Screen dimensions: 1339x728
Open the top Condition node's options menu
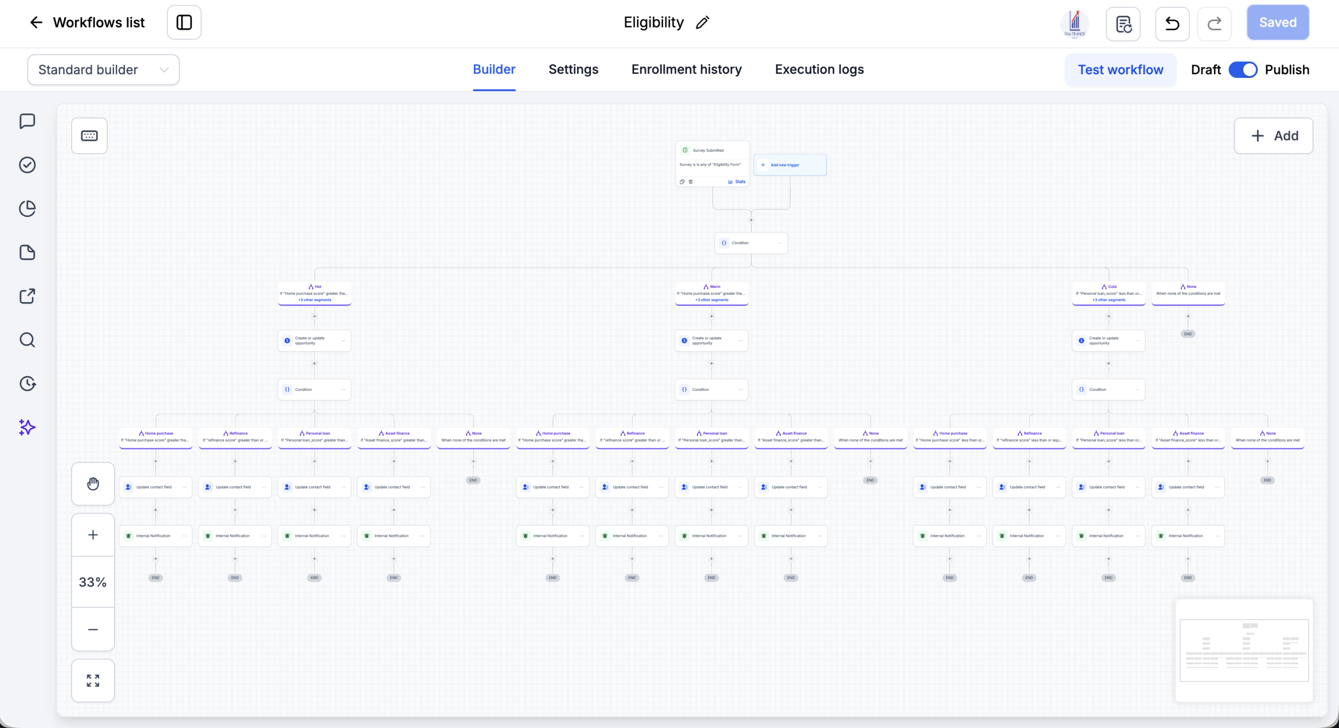point(780,243)
